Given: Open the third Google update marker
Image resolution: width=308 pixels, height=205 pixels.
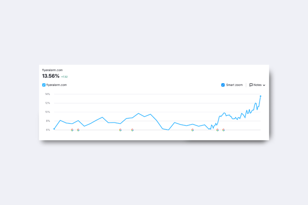Looking at the screenshot, I should point(120,130).
